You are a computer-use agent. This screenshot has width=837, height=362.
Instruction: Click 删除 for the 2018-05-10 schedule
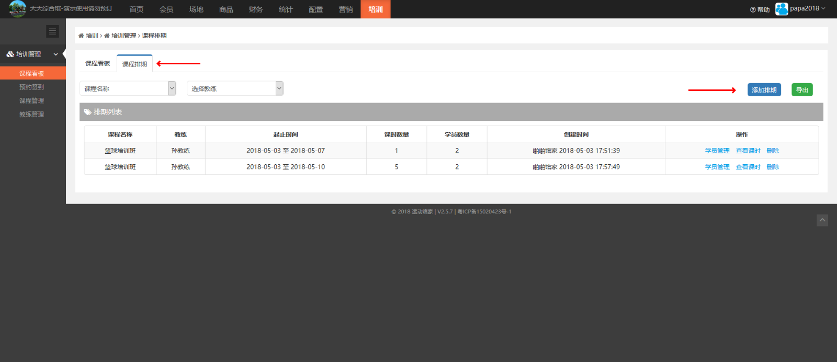tap(773, 167)
